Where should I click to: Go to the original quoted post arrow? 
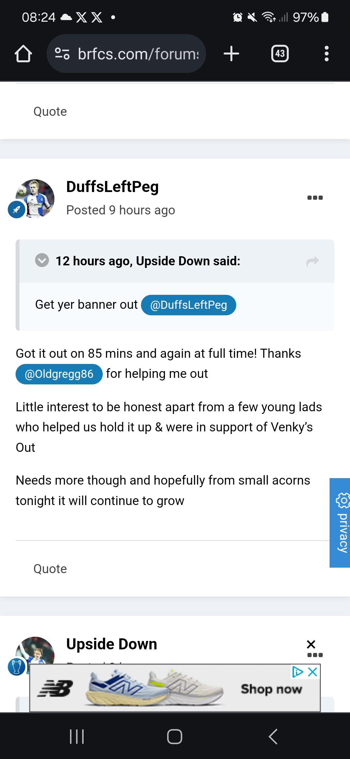pos(312,261)
